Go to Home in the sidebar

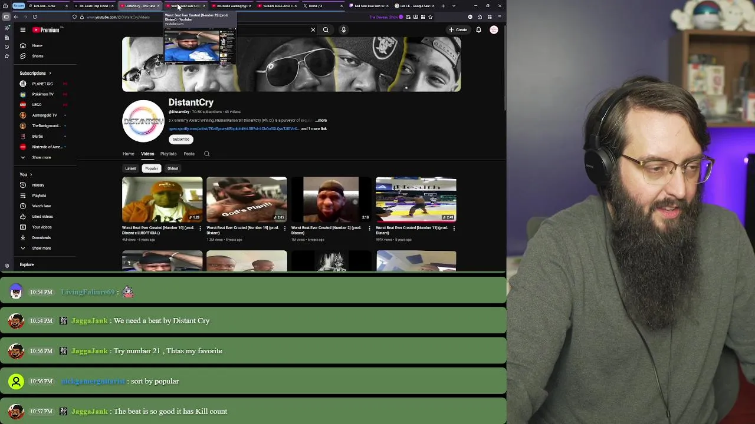(x=37, y=45)
